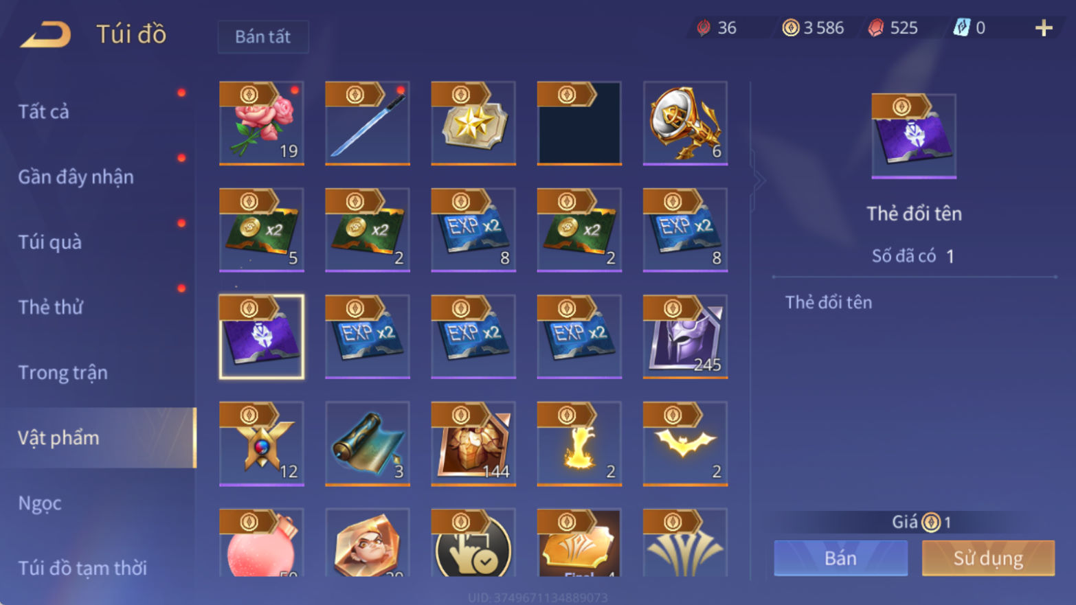The height and width of the screenshot is (605, 1076).
Task: Select the golden flame item with count 2
Action: click(x=579, y=444)
